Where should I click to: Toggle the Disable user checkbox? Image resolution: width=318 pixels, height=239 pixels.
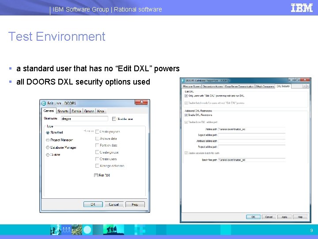114,119
